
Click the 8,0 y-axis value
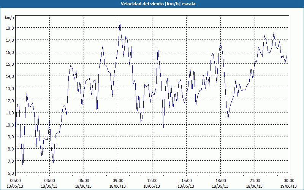tap(11, 149)
